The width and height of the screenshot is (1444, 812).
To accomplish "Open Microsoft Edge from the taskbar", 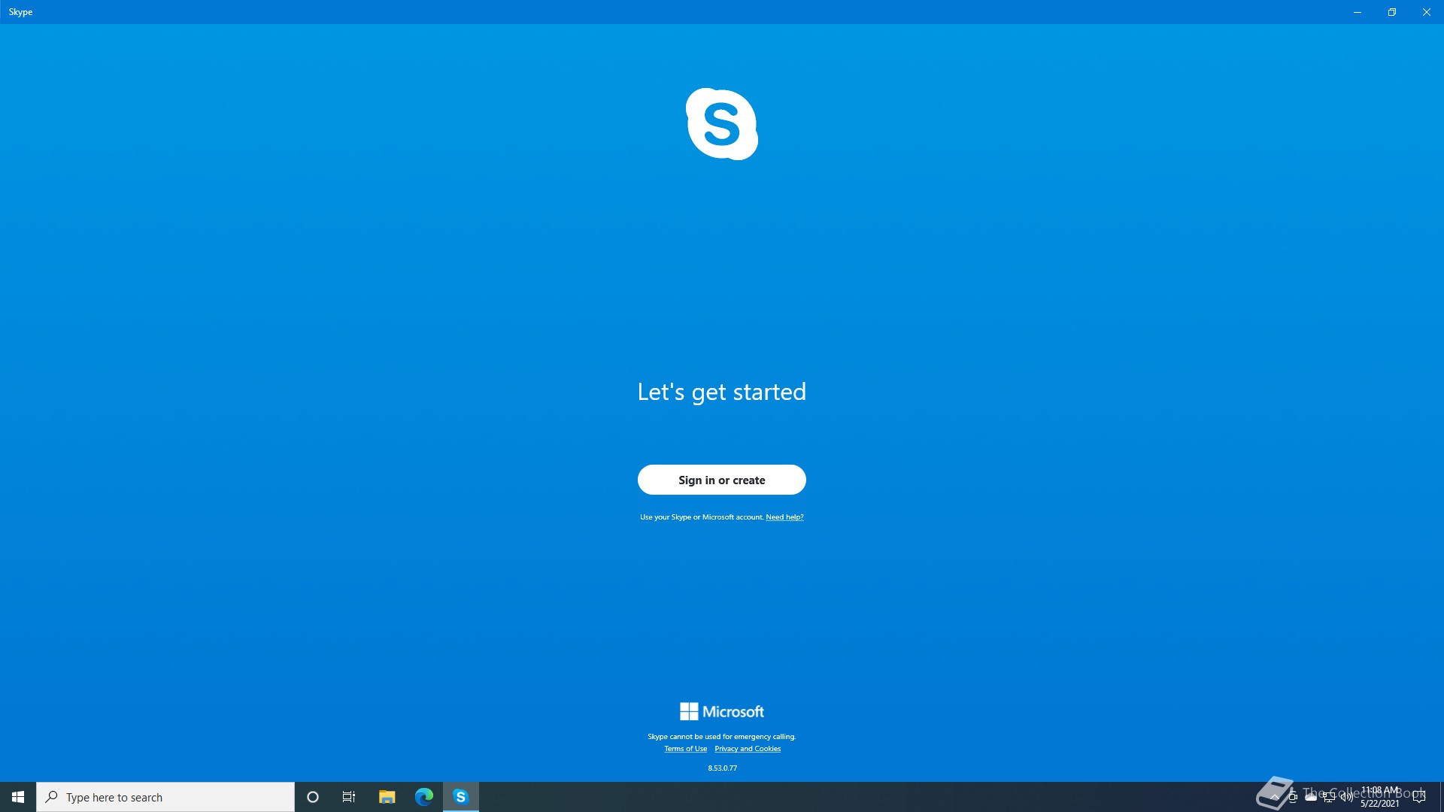I will point(423,797).
